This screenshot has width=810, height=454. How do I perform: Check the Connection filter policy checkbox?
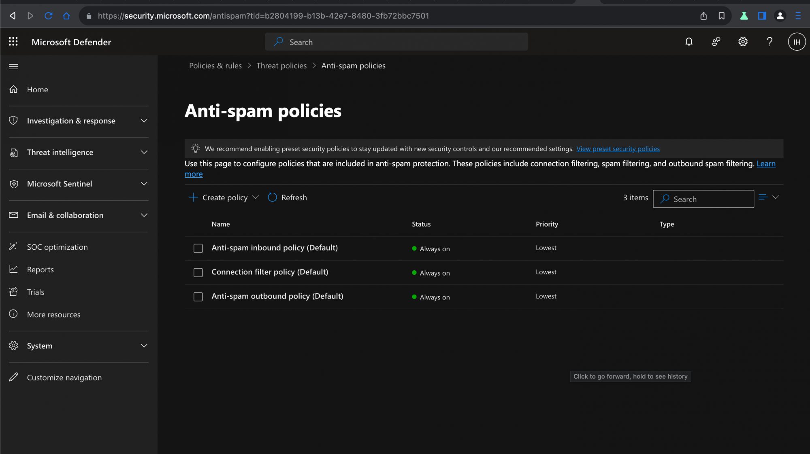point(198,272)
